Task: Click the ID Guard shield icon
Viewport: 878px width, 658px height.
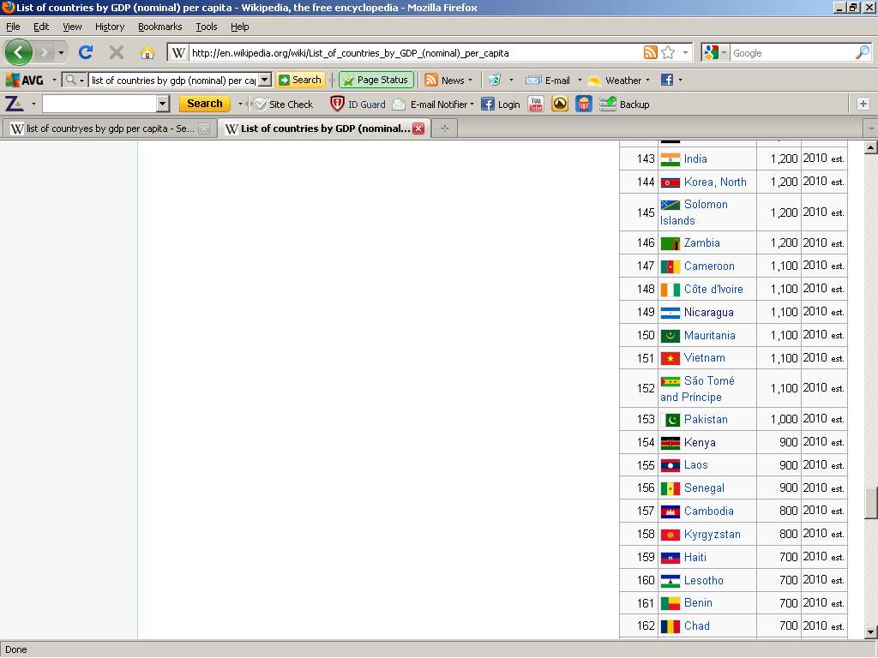Action: click(x=338, y=104)
